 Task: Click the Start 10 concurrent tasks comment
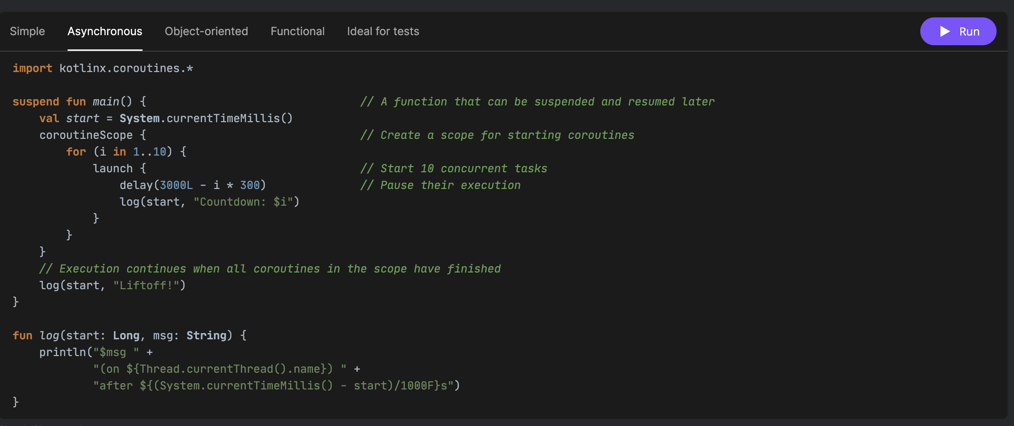pos(453,168)
